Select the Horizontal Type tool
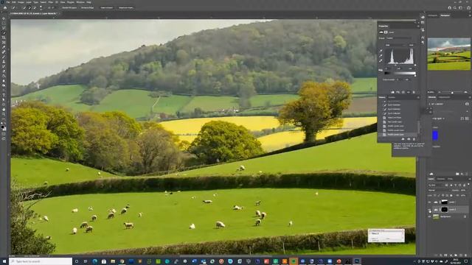The height and width of the screenshot is (265, 472). [4, 95]
